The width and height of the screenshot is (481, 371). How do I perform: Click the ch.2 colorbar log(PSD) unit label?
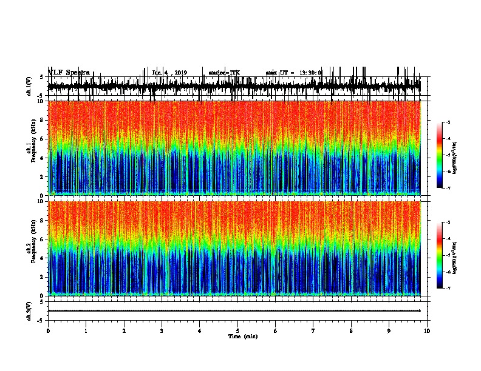point(455,258)
